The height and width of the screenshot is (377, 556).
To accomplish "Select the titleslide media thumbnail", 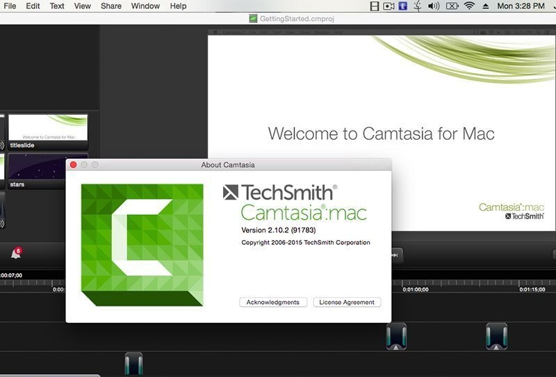I will pos(48,131).
